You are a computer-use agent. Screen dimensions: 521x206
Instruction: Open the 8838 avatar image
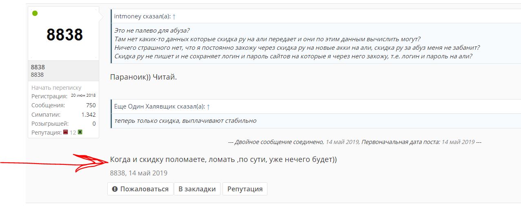[64, 34]
